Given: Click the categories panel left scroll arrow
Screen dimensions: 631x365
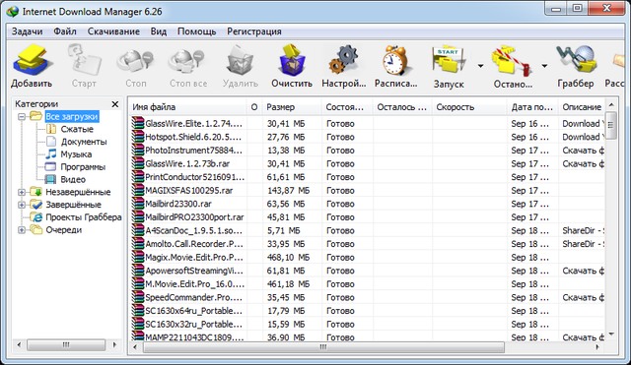Looking at the screenshot, I should click(19, 344).
